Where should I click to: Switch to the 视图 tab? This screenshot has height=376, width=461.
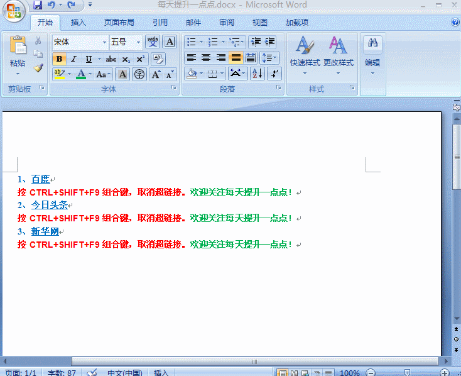point(260,23)
